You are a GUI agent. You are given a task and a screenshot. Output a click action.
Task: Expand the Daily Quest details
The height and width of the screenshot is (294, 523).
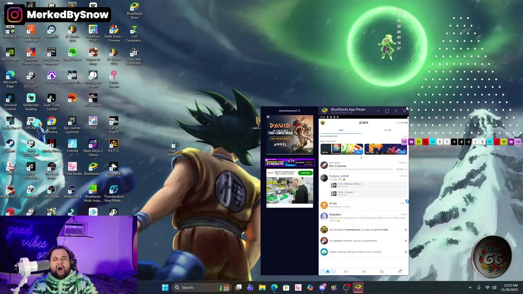pos(401,169)
